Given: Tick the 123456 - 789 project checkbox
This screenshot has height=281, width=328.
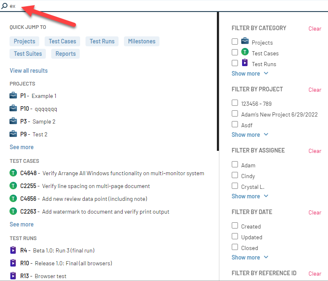Looking at the screenshot, I should click(235, 103).
